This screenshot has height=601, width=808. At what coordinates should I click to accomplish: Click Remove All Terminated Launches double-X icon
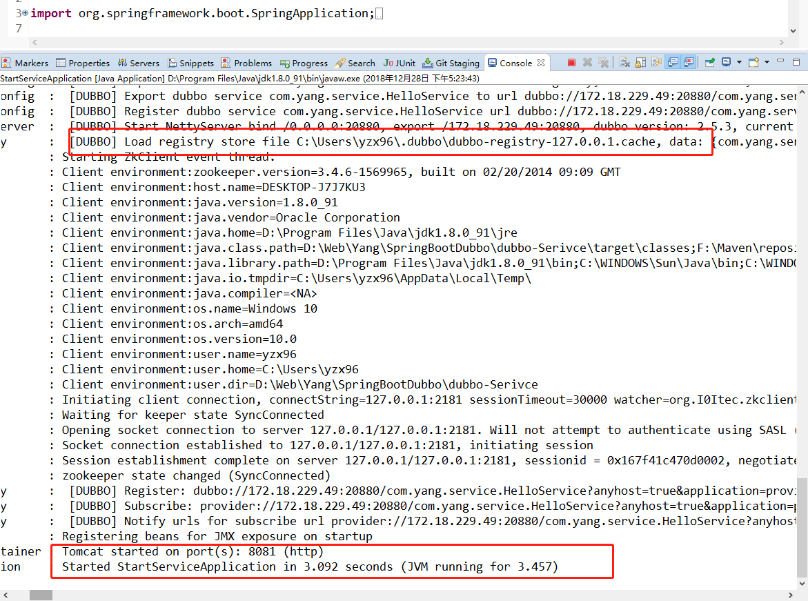coord(603,63)
